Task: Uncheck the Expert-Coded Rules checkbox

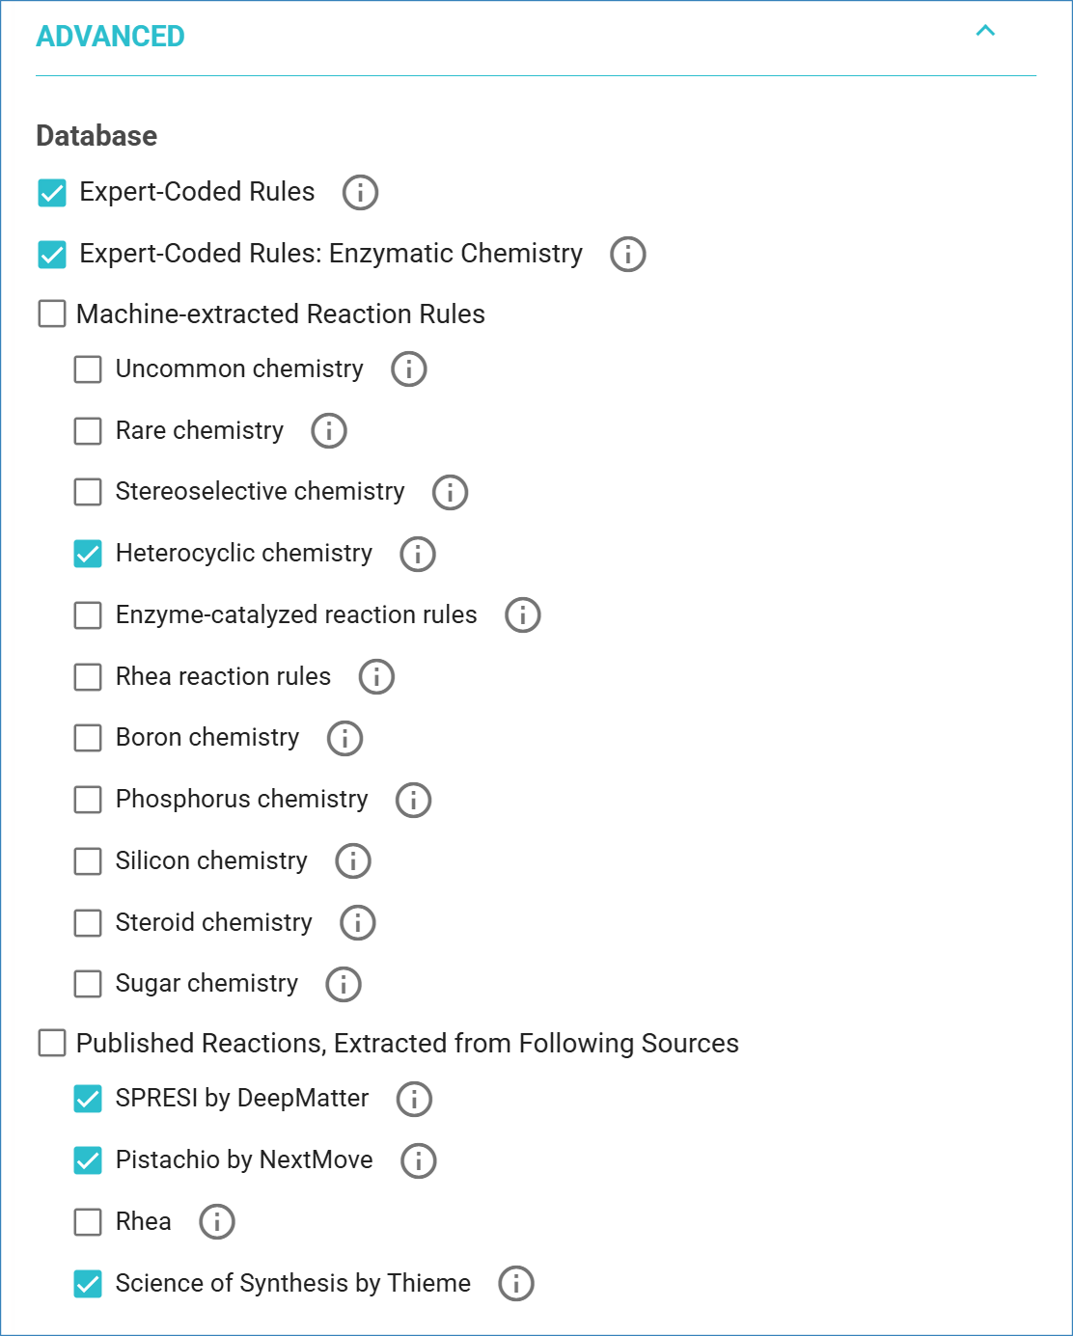Action: click(x=52, y=193)
